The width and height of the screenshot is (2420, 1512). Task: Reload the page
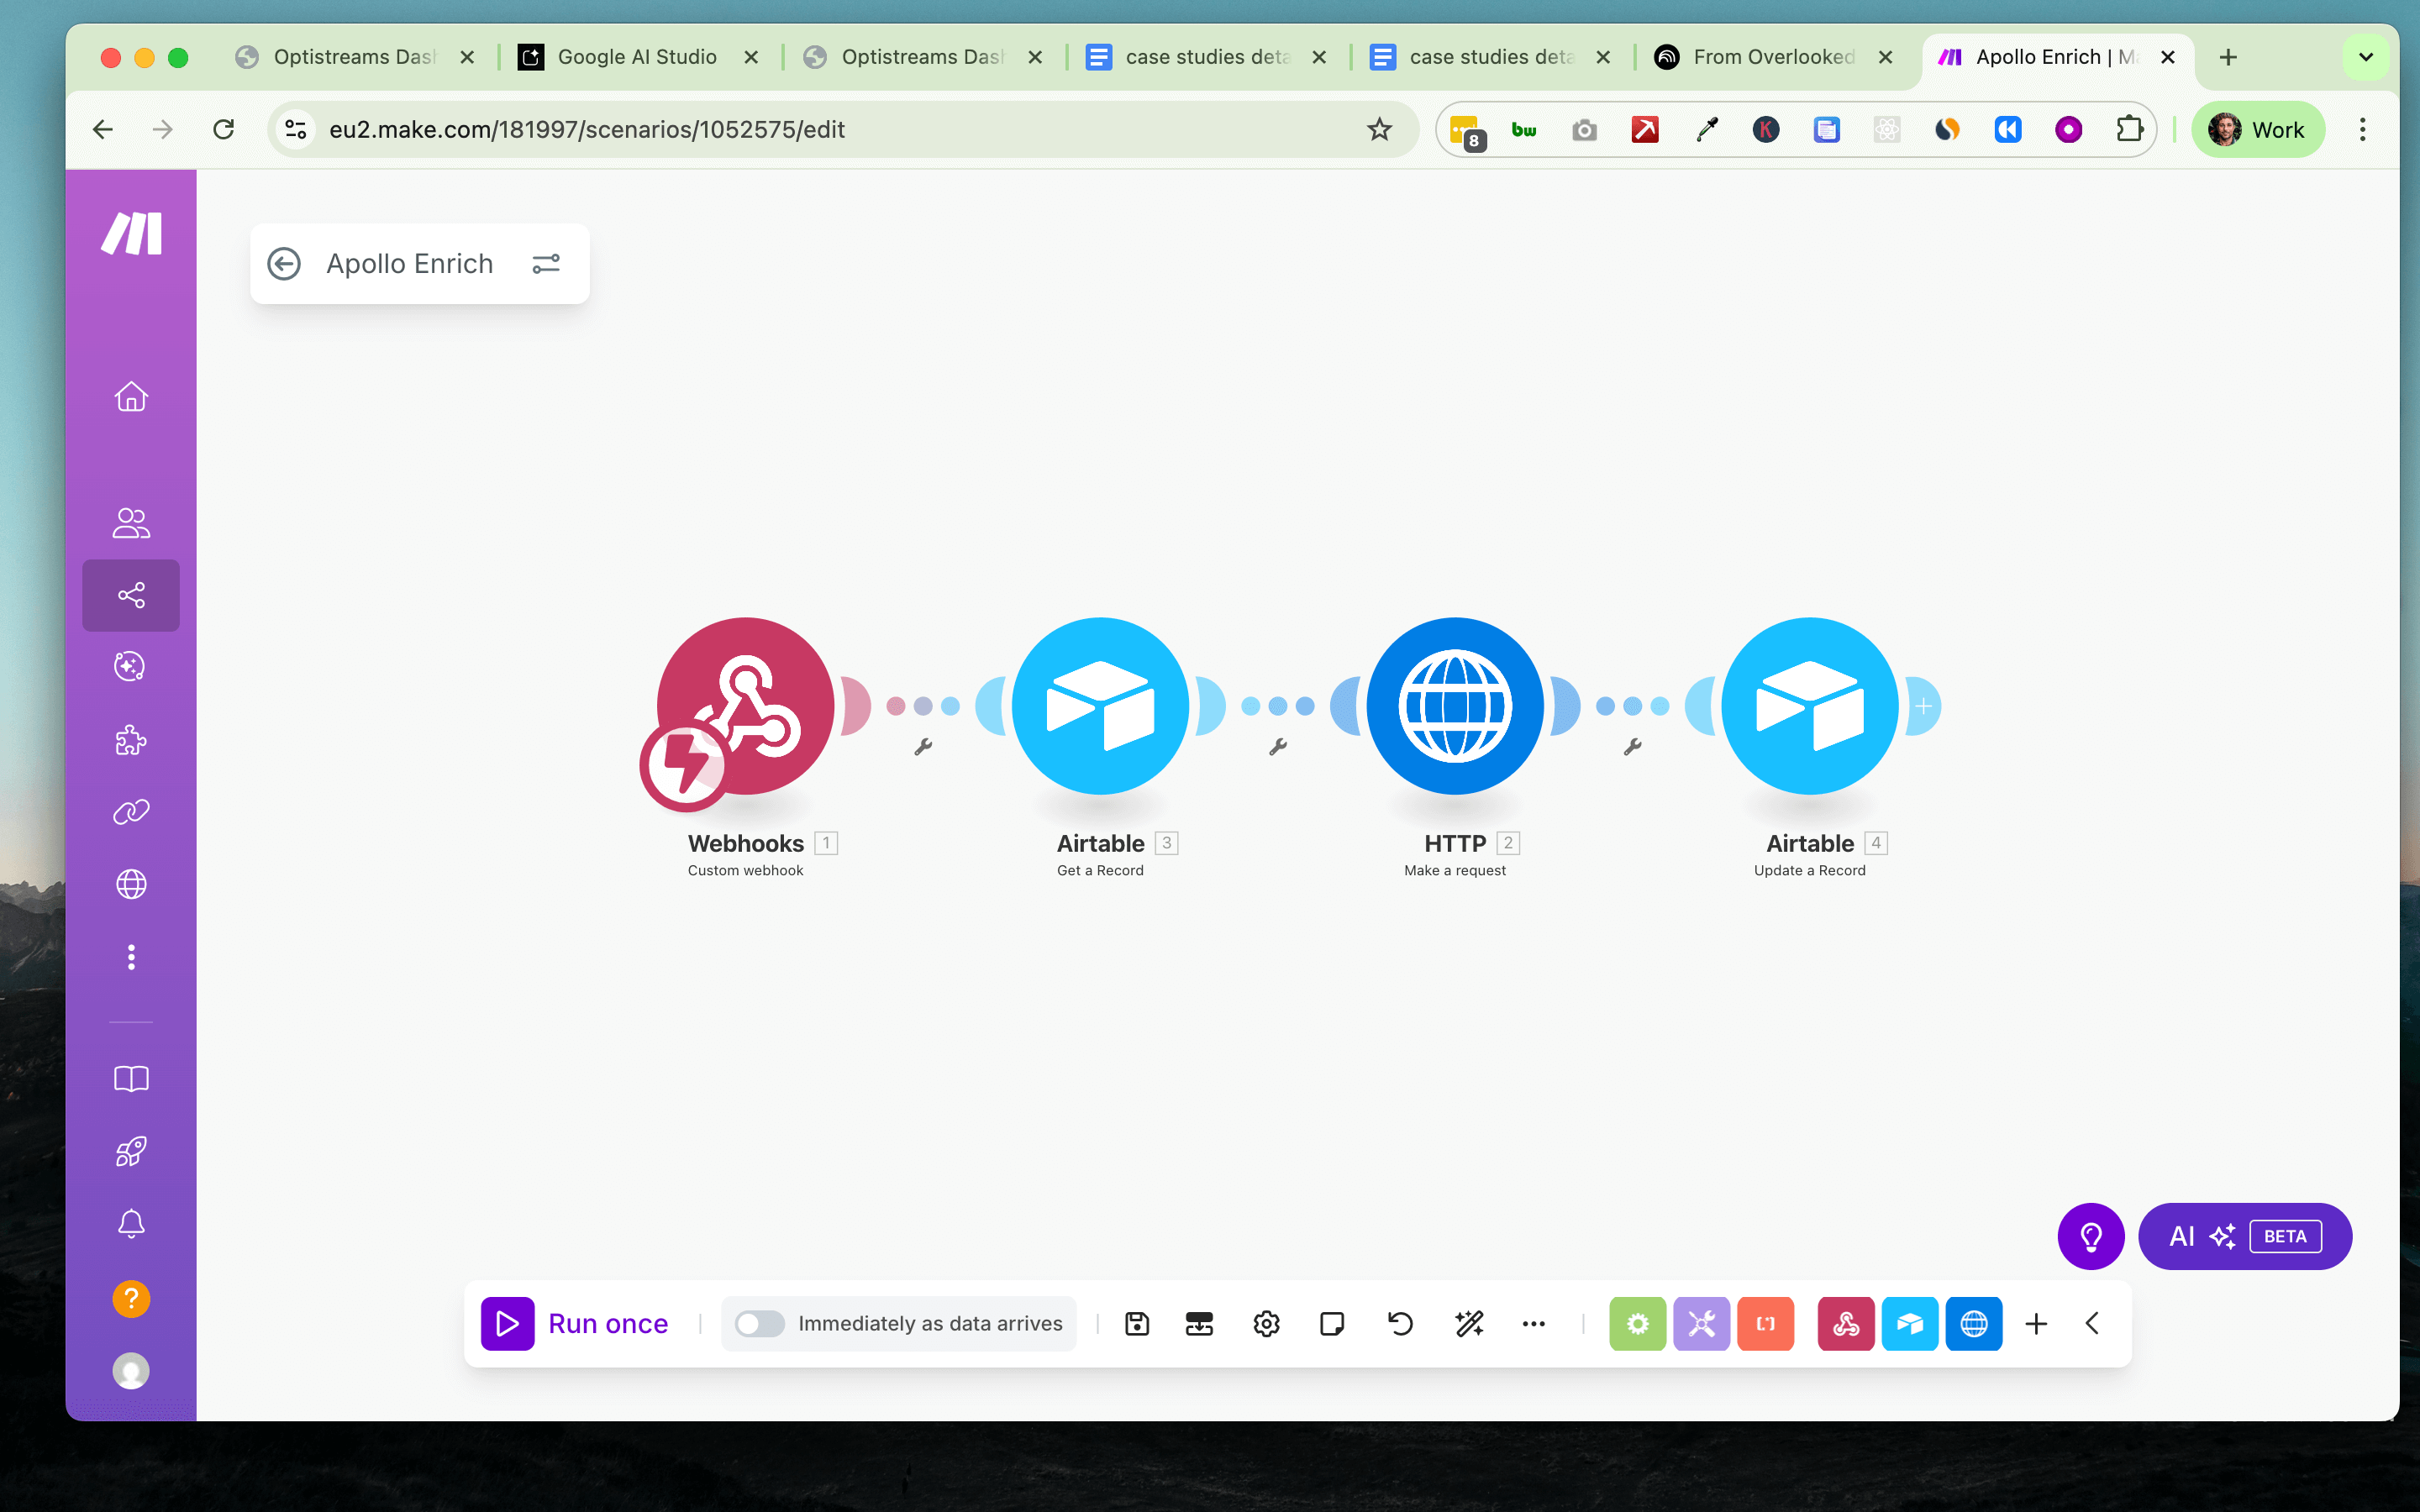pyautogui.click(x=224, y=129)
